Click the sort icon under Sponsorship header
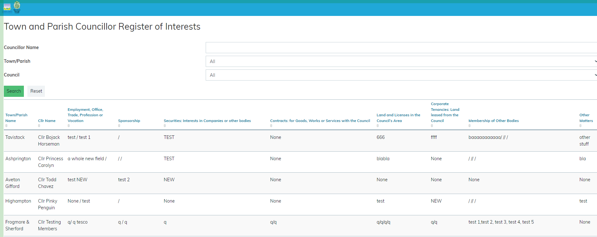 pyautogui.click(x=119, y=126)
